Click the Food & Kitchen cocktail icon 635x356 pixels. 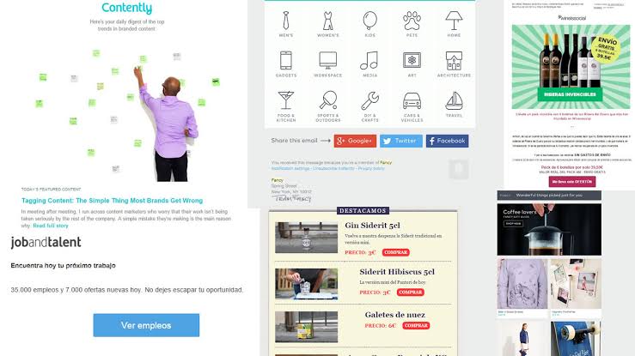286,100
